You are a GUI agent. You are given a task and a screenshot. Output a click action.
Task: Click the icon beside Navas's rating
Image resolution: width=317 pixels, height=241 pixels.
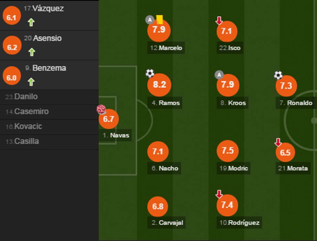click(x=101, y=110)
